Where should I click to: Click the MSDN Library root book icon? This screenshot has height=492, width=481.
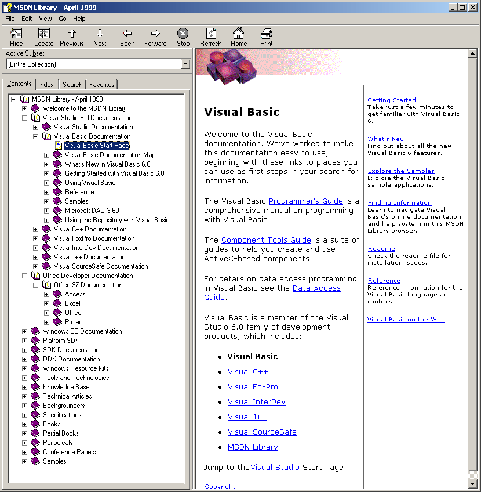(x=24, y=99)
